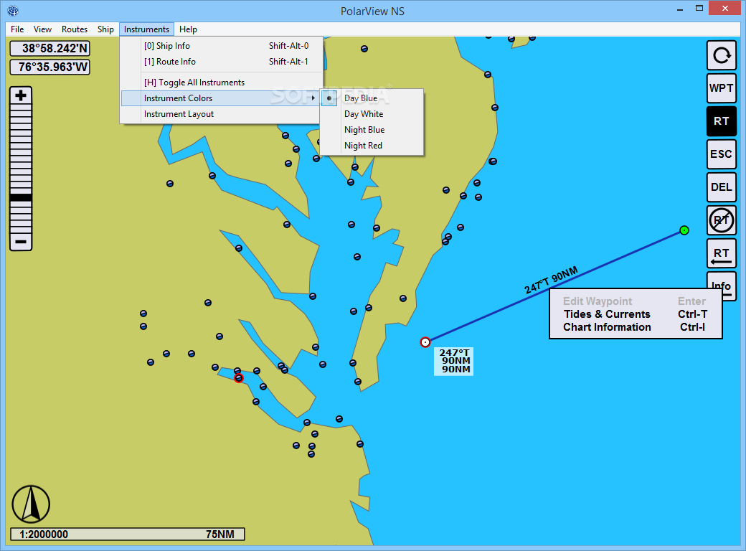Screen dimensions: 746x551
Task: Maximize the PolarView NS window
Action: [699, 9]
